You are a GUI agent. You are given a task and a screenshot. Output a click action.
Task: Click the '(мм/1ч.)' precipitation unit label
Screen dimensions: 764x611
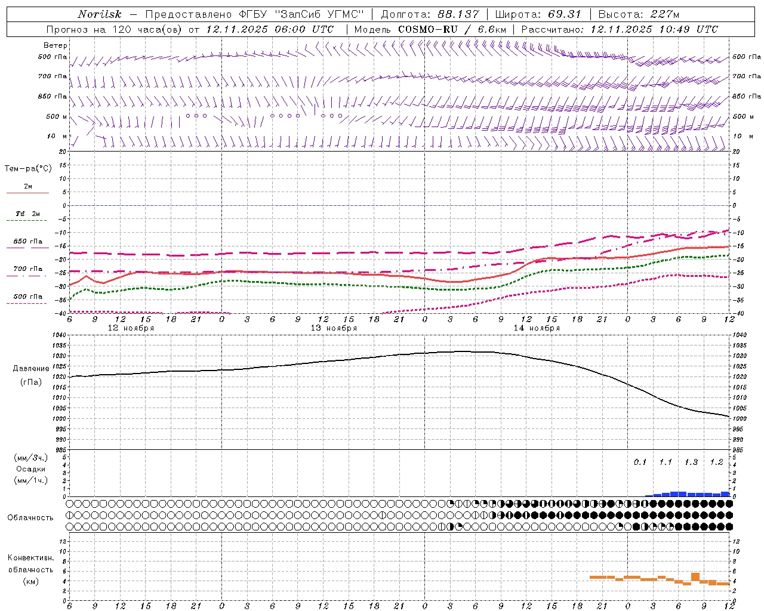tap(31, 480)
